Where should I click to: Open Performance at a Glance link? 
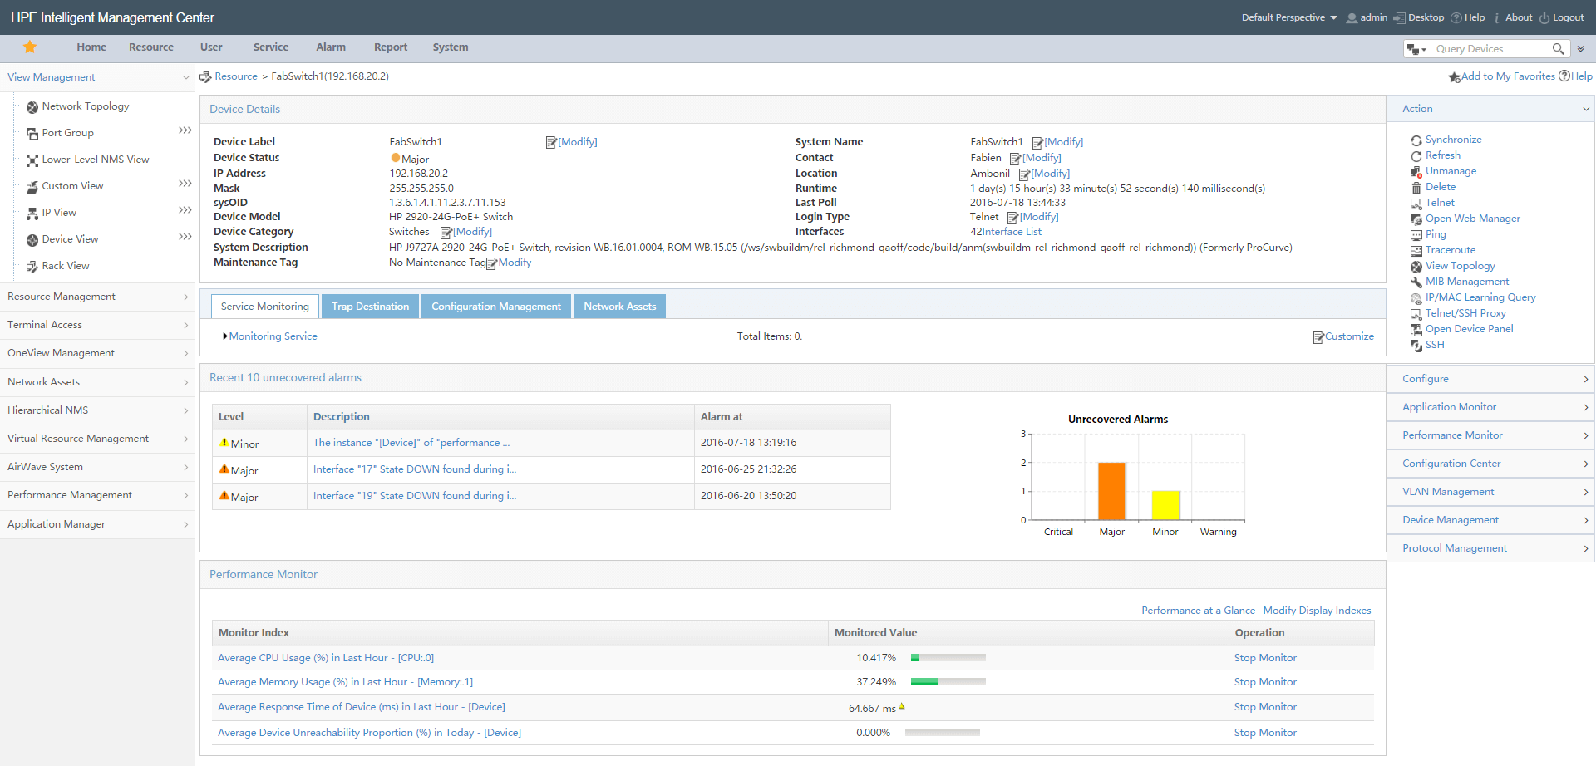(1198, 611)
